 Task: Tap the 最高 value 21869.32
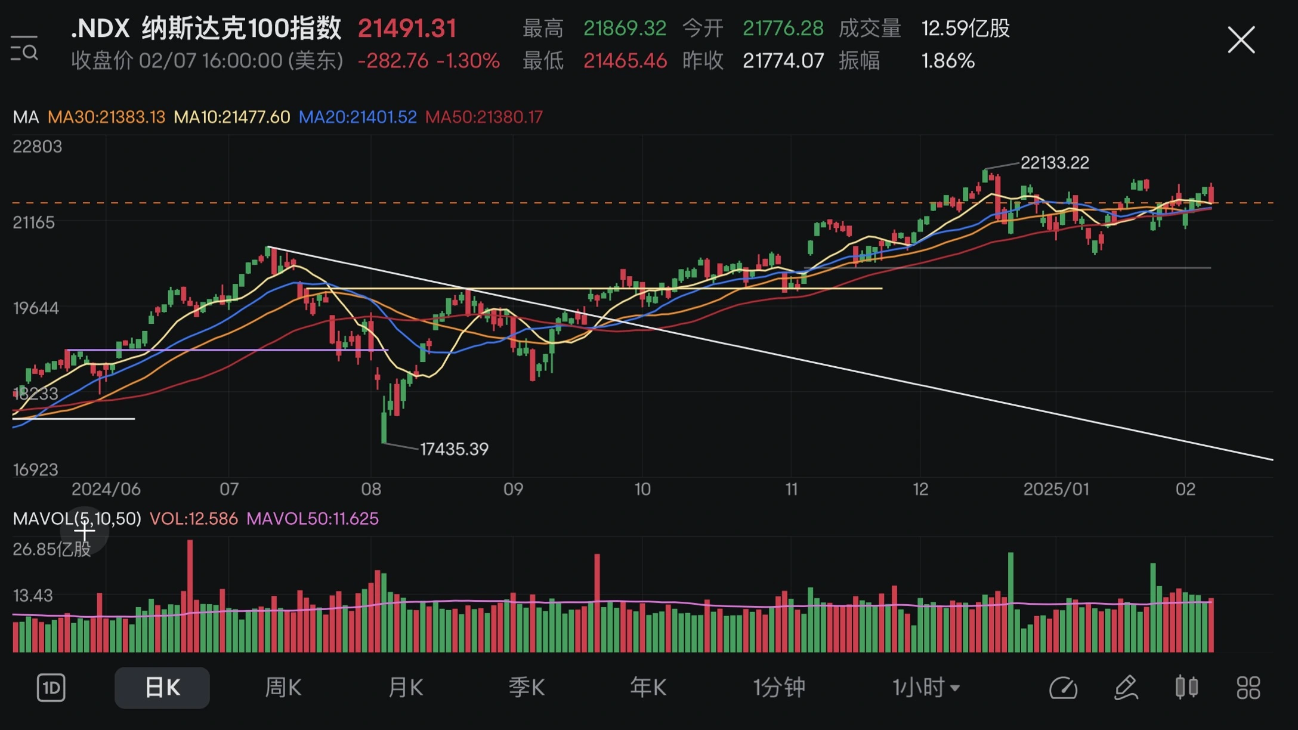pos(625,28)
